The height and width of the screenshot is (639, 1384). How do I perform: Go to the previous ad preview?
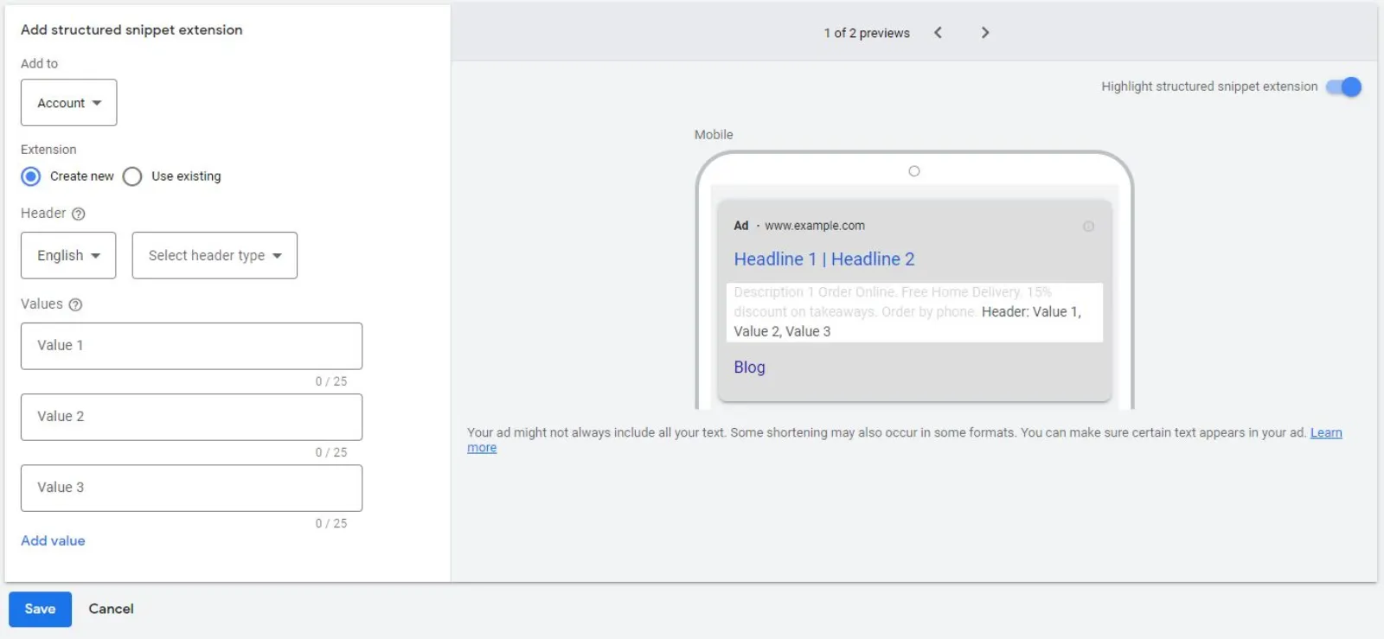point(938,33)
